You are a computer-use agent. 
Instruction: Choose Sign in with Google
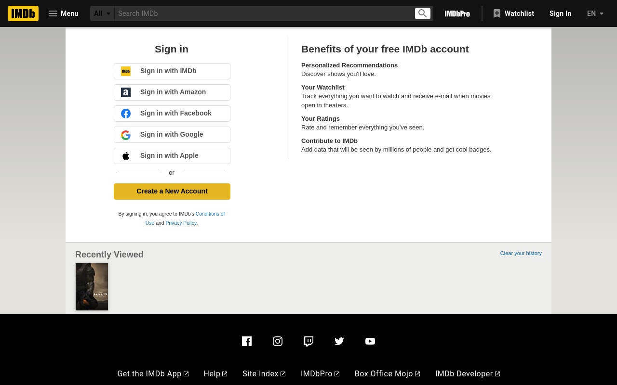click(x=172, y=135)
